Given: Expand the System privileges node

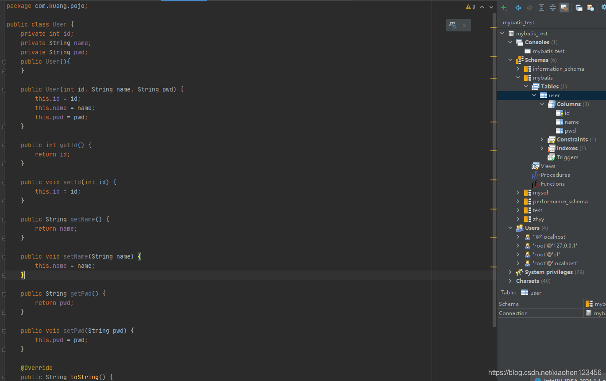Looking at the screenshot, I should tap(510, 272).
